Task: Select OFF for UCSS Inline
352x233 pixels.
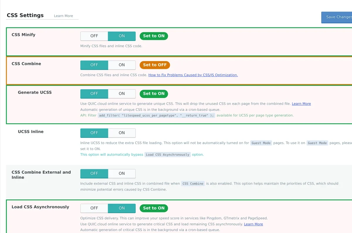Action: coord(94,133)
